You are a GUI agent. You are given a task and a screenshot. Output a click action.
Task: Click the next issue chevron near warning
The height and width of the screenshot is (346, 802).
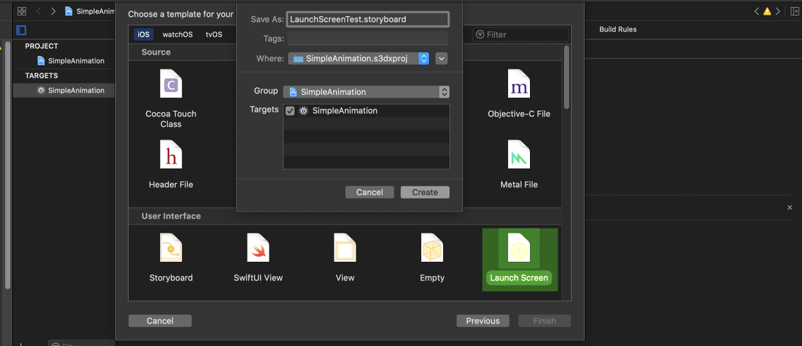(777, 11)
